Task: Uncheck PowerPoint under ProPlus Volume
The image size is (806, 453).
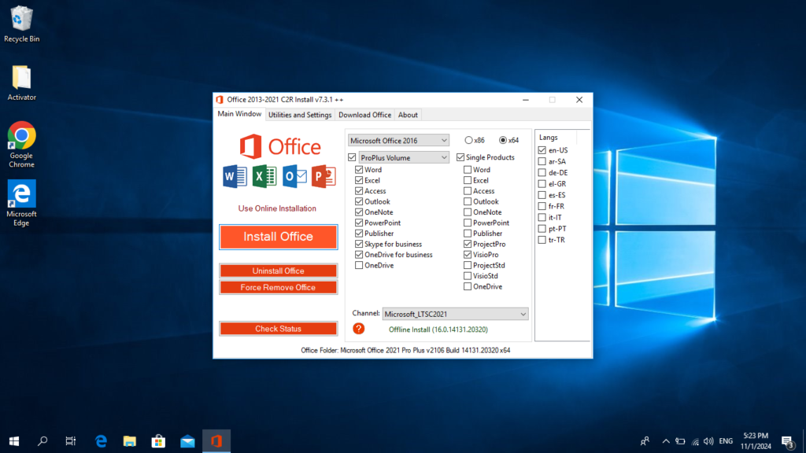Action: (x=359, y=223)
